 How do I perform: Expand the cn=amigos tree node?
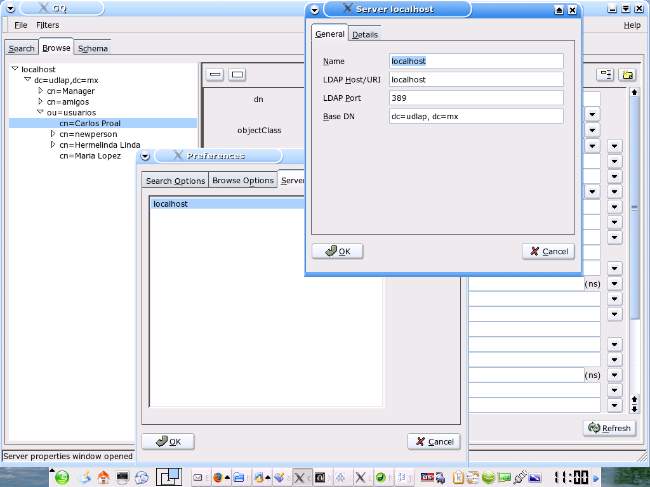coord(41,101)
